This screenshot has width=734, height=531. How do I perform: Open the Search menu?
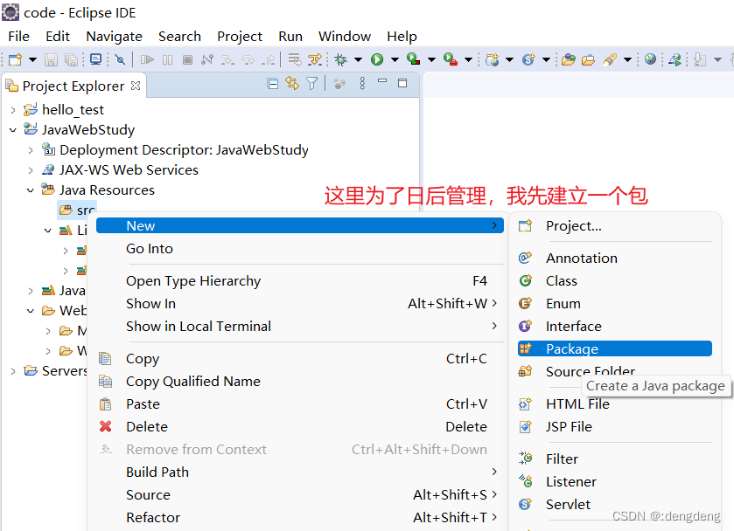coord(179,37)
